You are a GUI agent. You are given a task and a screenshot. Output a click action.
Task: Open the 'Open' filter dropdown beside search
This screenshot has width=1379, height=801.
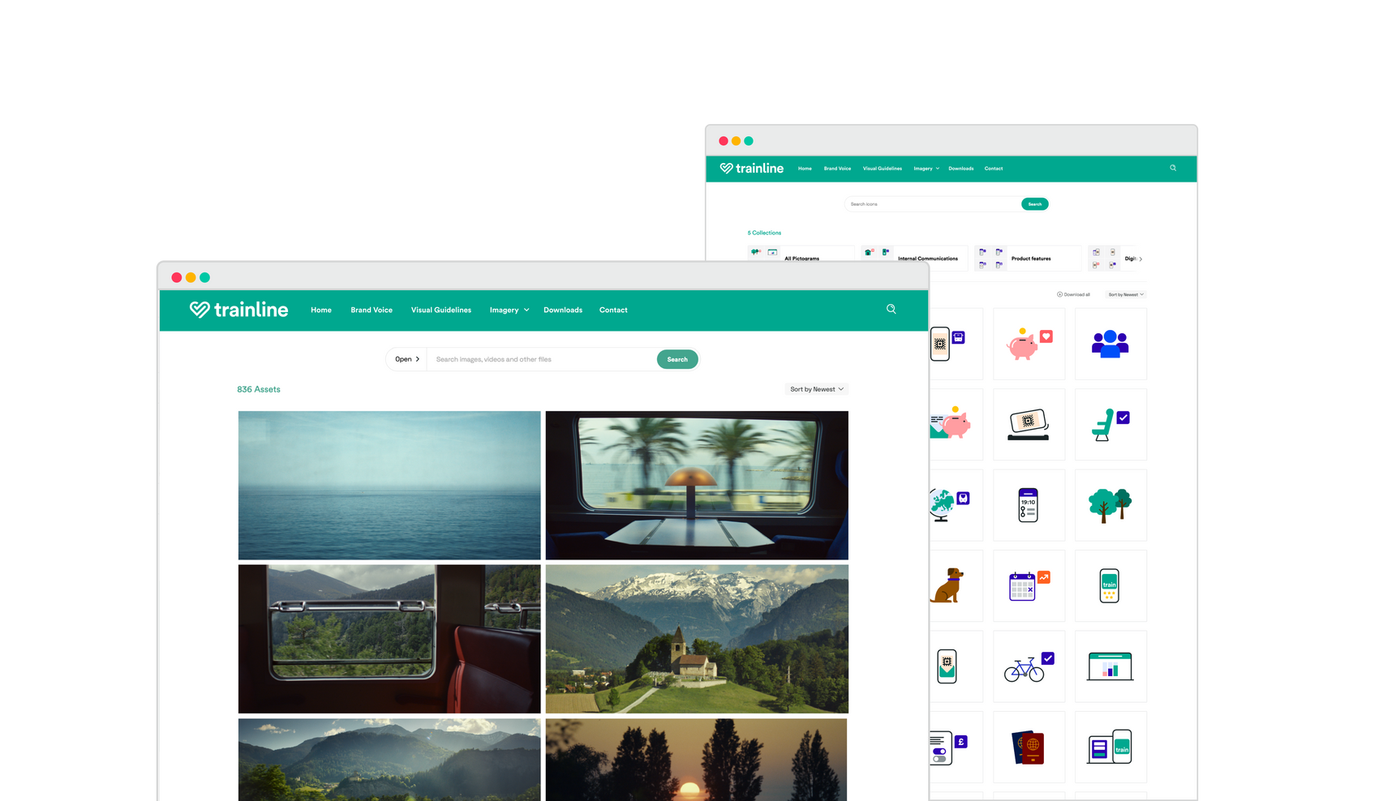(407, 359)
